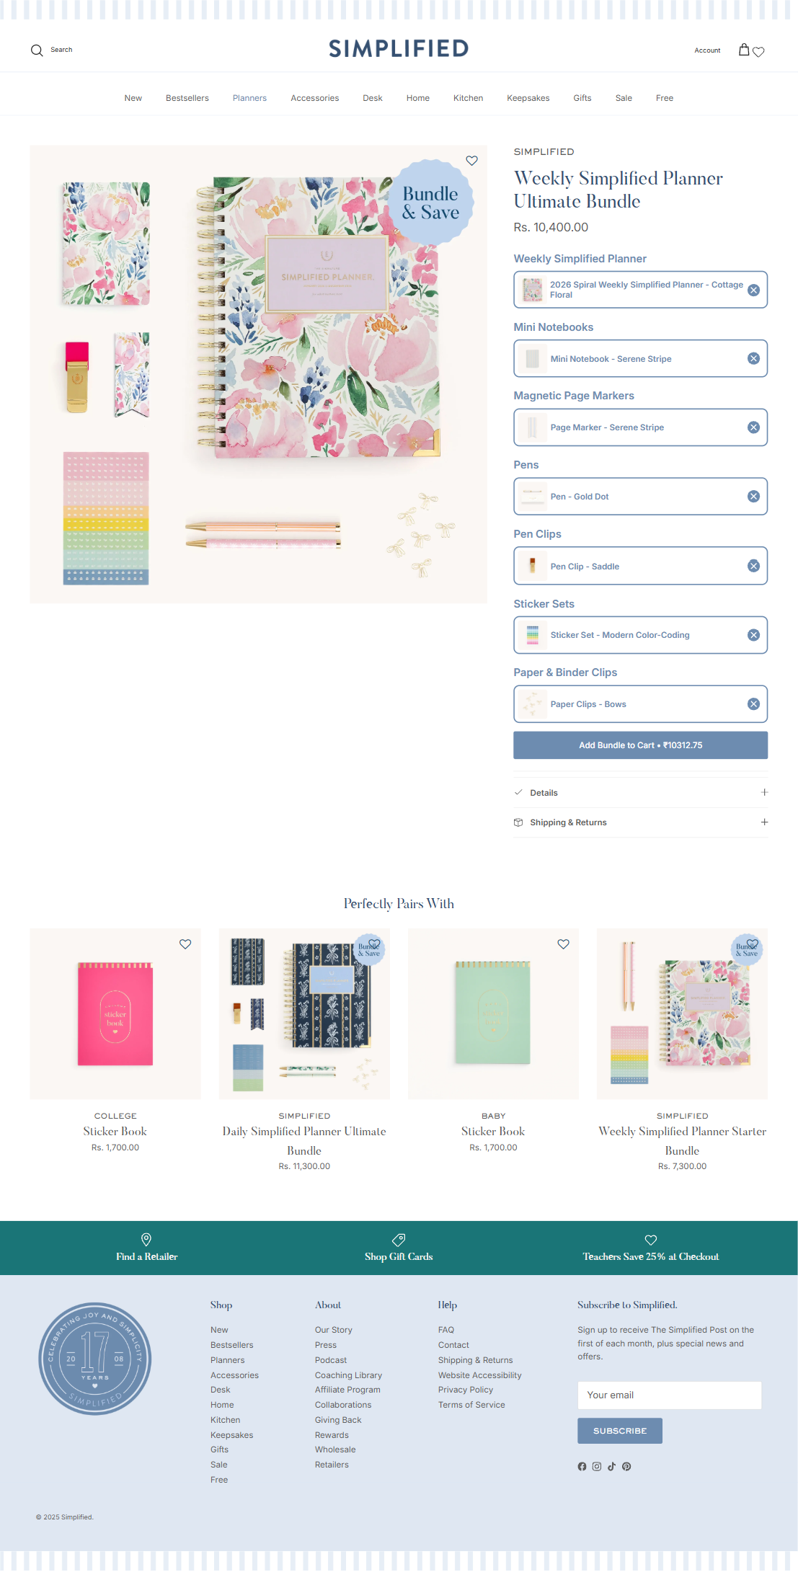Favorite the main bundle image with heart

[471, 161]
